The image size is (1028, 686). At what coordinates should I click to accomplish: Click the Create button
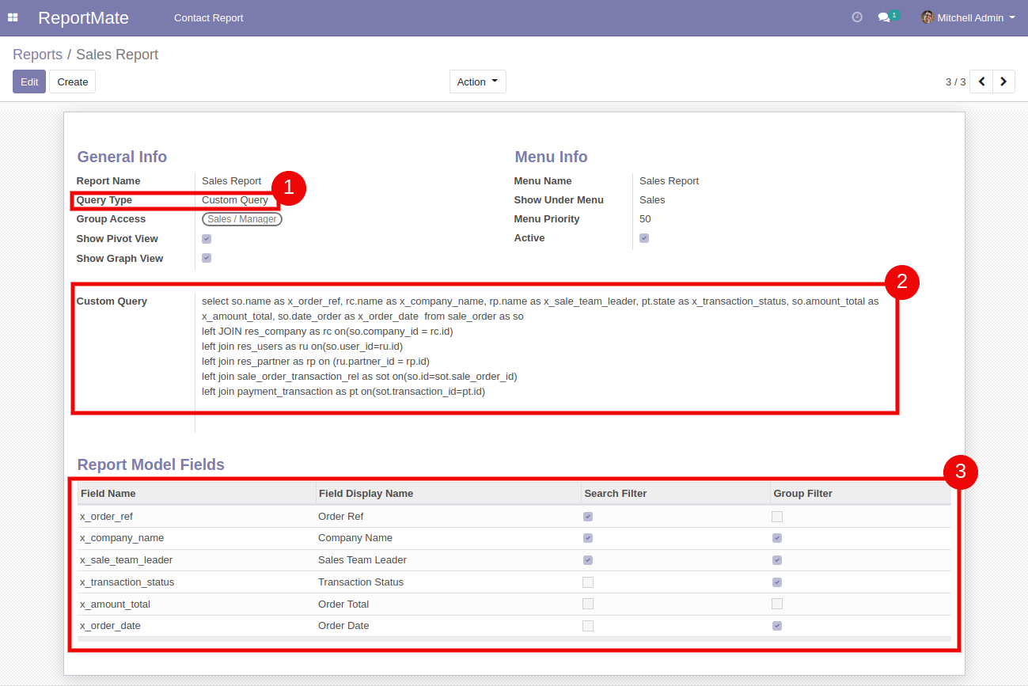[73, 81]
